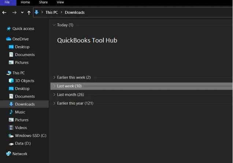Switch to the View ribbon tab
The height and width of the screenshot is (163, 233).
click(60, 2)
